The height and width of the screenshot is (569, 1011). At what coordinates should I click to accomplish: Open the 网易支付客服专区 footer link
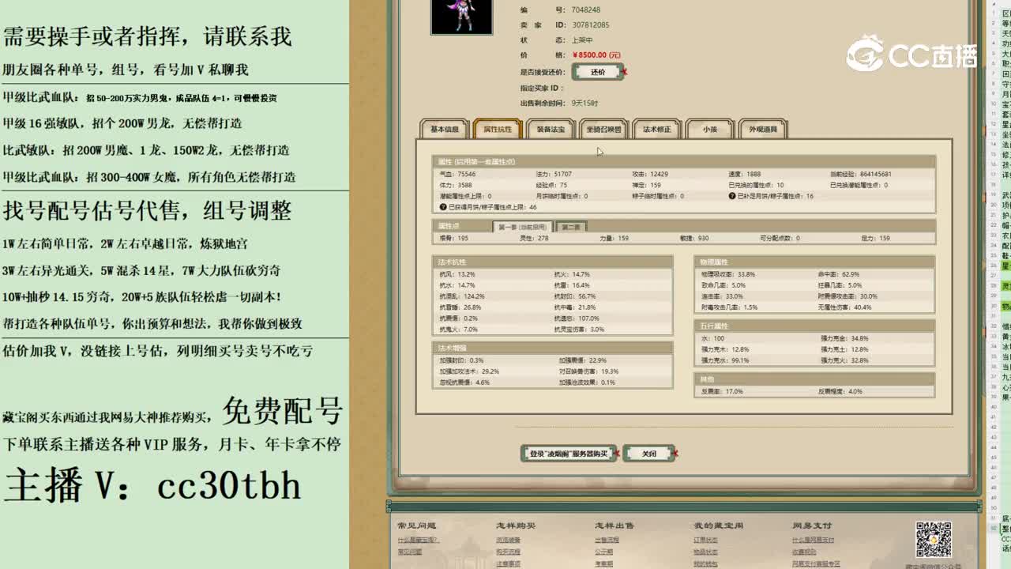point(816,563)
